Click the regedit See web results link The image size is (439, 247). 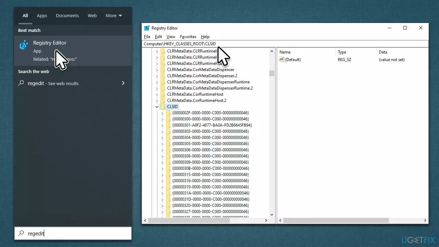(53, 83)
